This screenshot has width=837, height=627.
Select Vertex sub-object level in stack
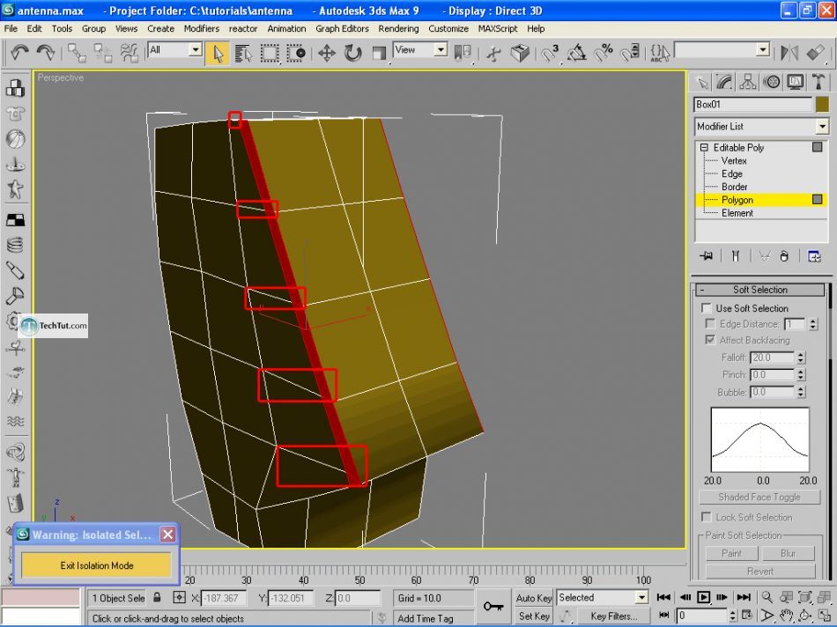[x=733, y=161]
